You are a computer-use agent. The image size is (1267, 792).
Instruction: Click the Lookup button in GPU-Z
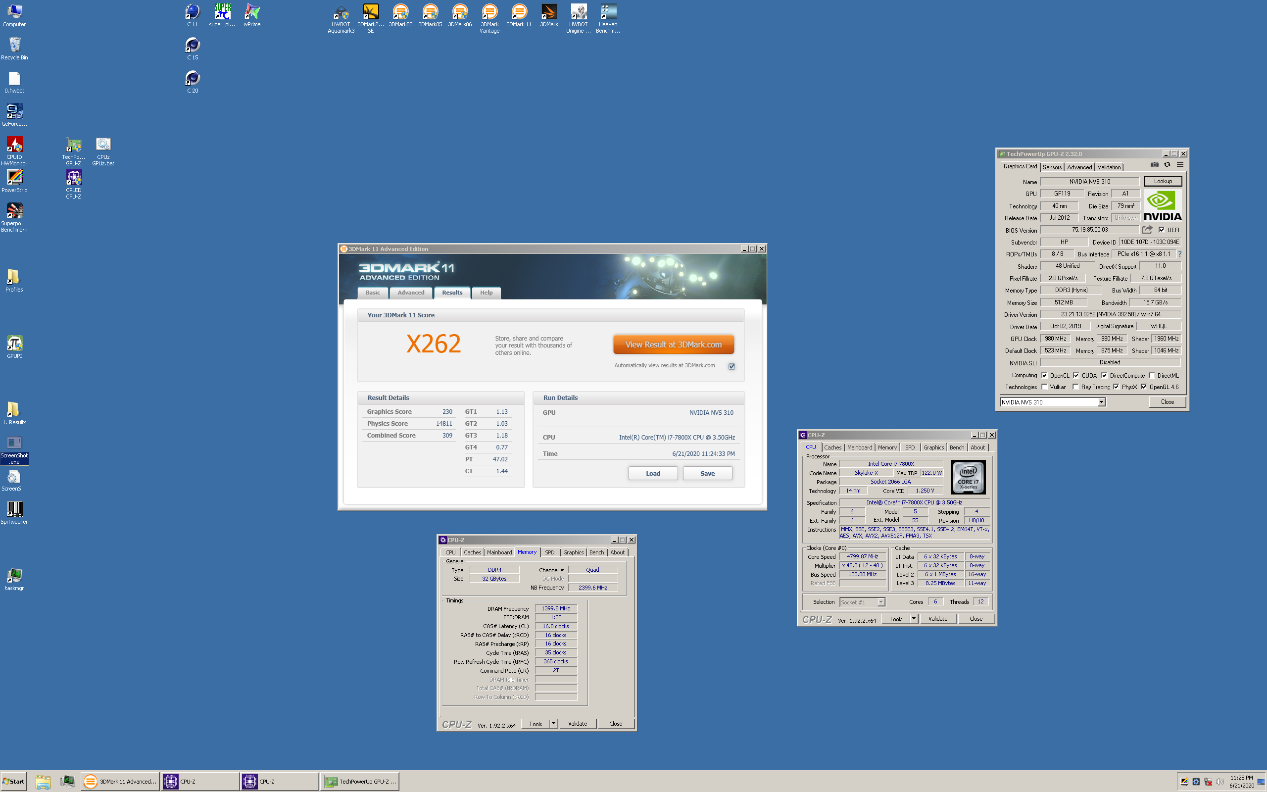(1163, 181)
